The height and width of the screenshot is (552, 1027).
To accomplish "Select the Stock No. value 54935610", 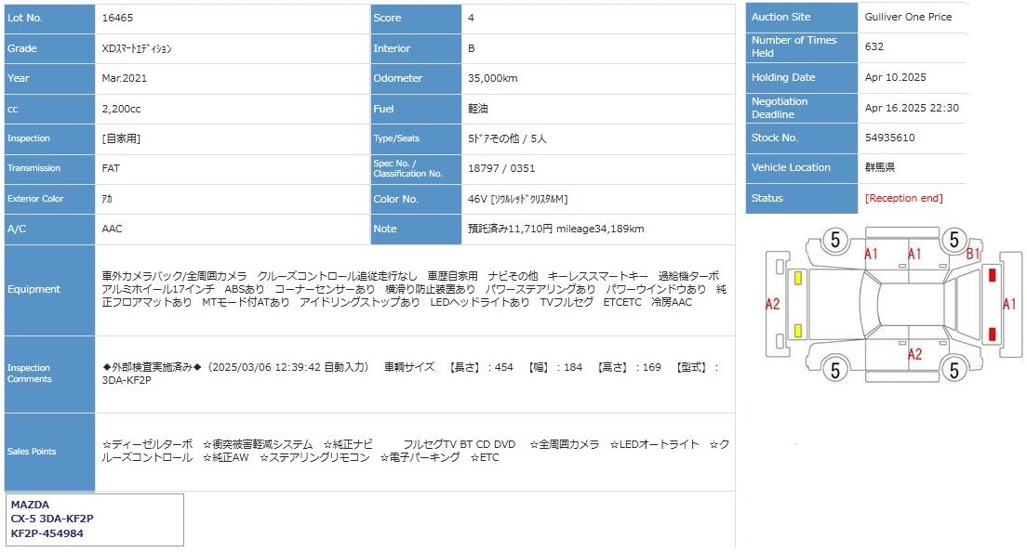I will 889,138.
